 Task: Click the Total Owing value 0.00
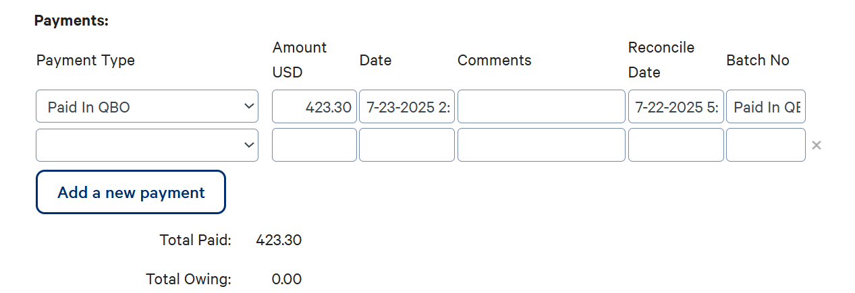[286, 279]
